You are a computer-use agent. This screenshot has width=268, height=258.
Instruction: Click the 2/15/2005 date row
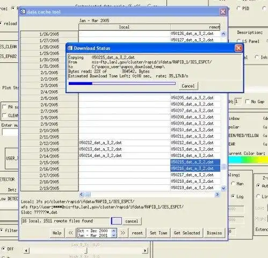tap(49, 162)
